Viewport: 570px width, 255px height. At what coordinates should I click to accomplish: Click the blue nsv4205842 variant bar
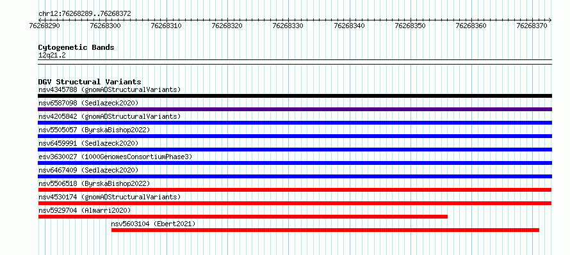pos(295,123)
